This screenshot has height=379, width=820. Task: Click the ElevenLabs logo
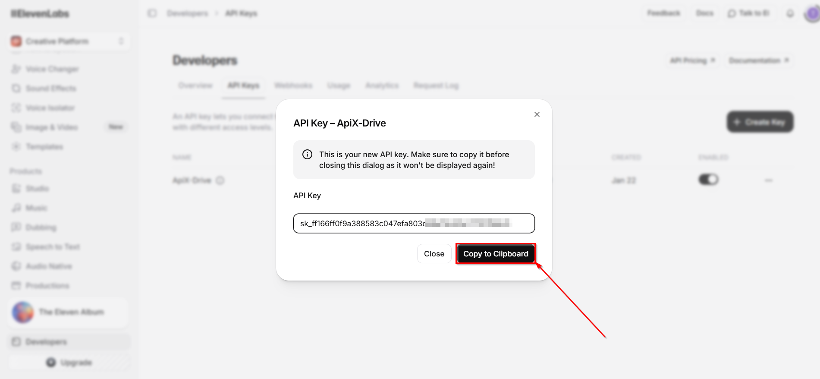point(40,14)
